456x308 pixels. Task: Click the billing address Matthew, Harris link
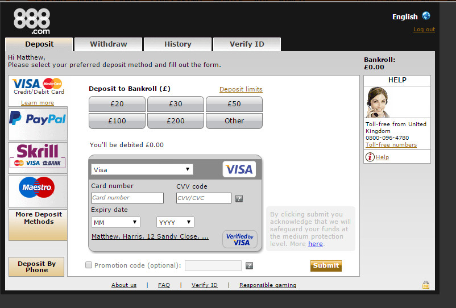[150, 236]
